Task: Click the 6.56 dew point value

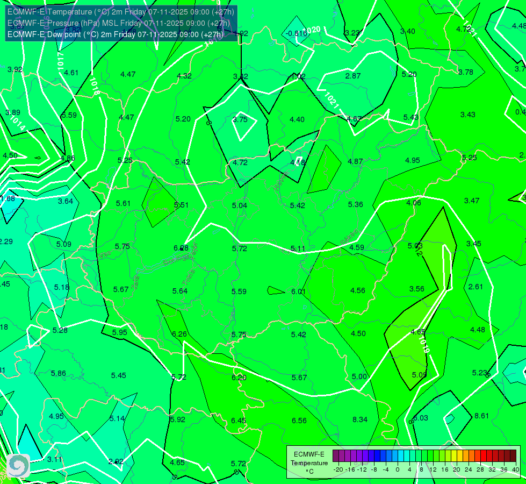Action: [299, 421]
